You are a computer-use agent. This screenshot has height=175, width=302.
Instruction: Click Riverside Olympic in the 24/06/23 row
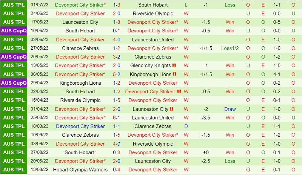pos(153,14)
